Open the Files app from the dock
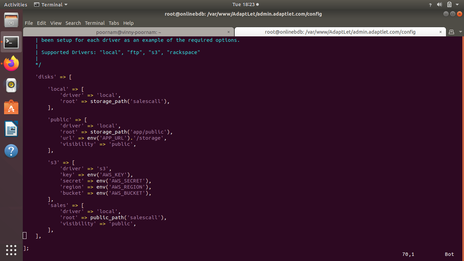Image resolution: width=464 pixels, height=261 pixels. pos(11,20)
